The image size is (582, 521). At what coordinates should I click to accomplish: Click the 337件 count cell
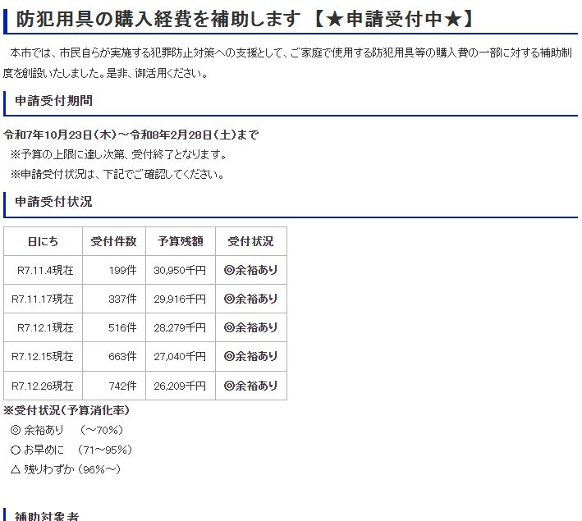coord(121,299)
